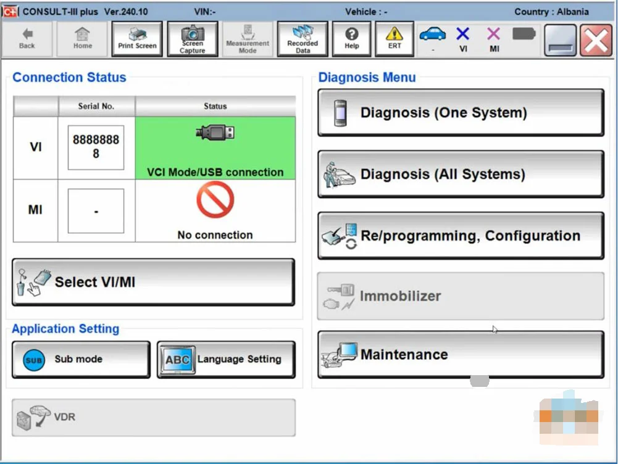Open the Maintenance menu
Viewport: 618px width, 464px height.
pos(460,354)
